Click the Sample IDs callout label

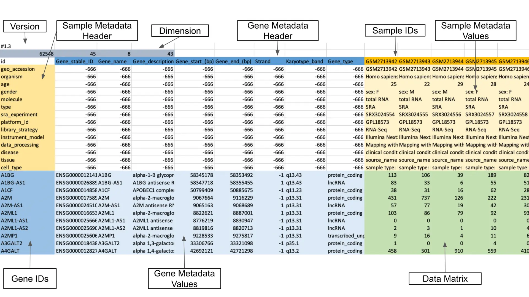click(x=395, y=31)
